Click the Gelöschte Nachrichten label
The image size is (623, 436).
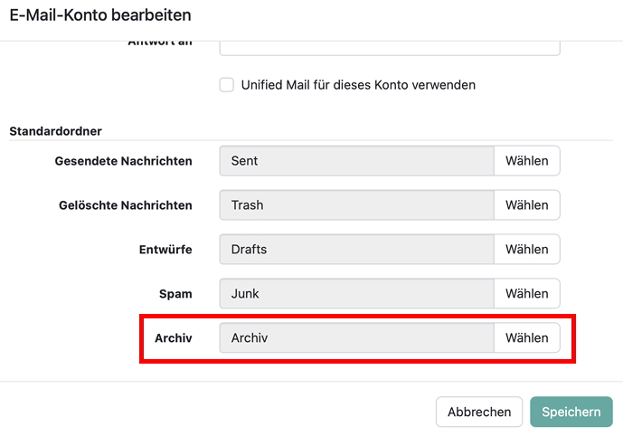(x=125, y=205)
